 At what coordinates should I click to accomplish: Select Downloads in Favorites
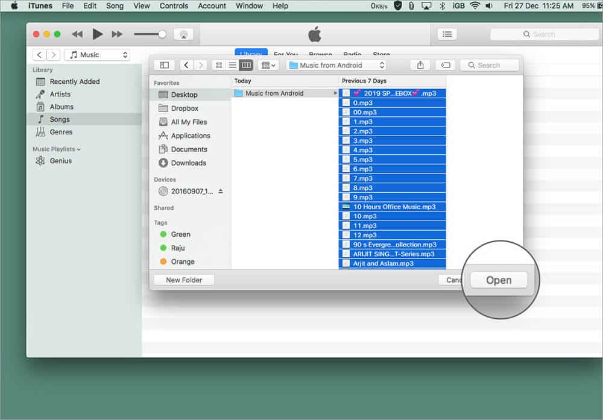tap(191, 163)
